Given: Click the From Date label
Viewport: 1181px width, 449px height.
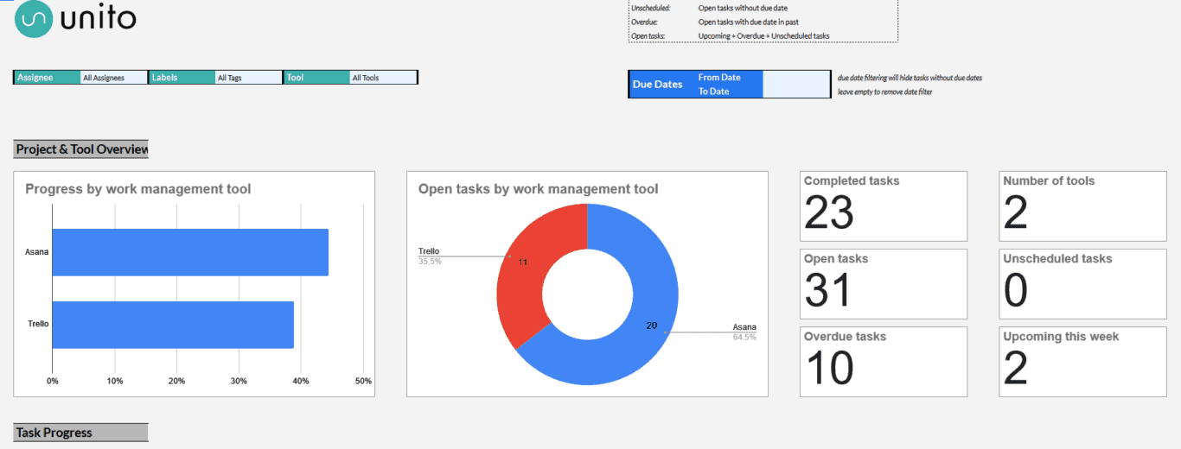Looking at the screenshot, I should coord(719,78).
